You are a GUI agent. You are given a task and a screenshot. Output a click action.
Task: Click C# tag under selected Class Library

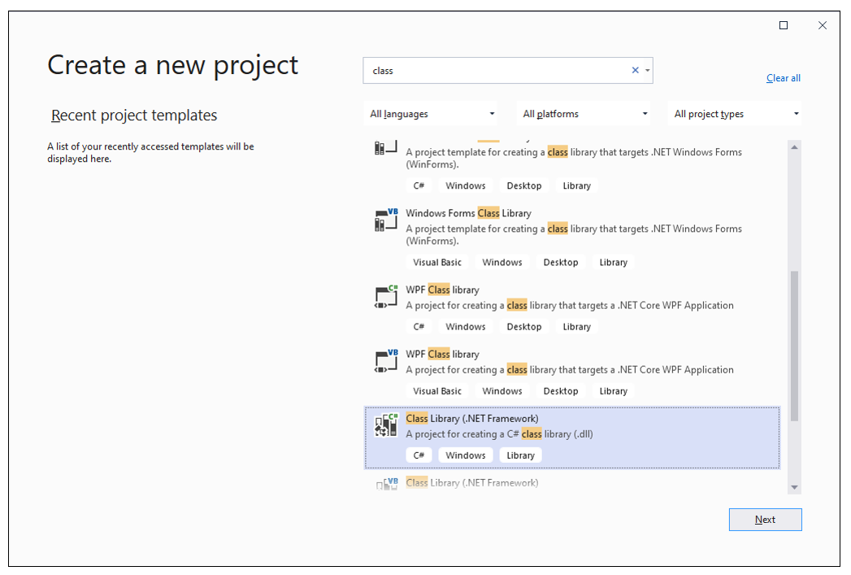click(419, 455)
